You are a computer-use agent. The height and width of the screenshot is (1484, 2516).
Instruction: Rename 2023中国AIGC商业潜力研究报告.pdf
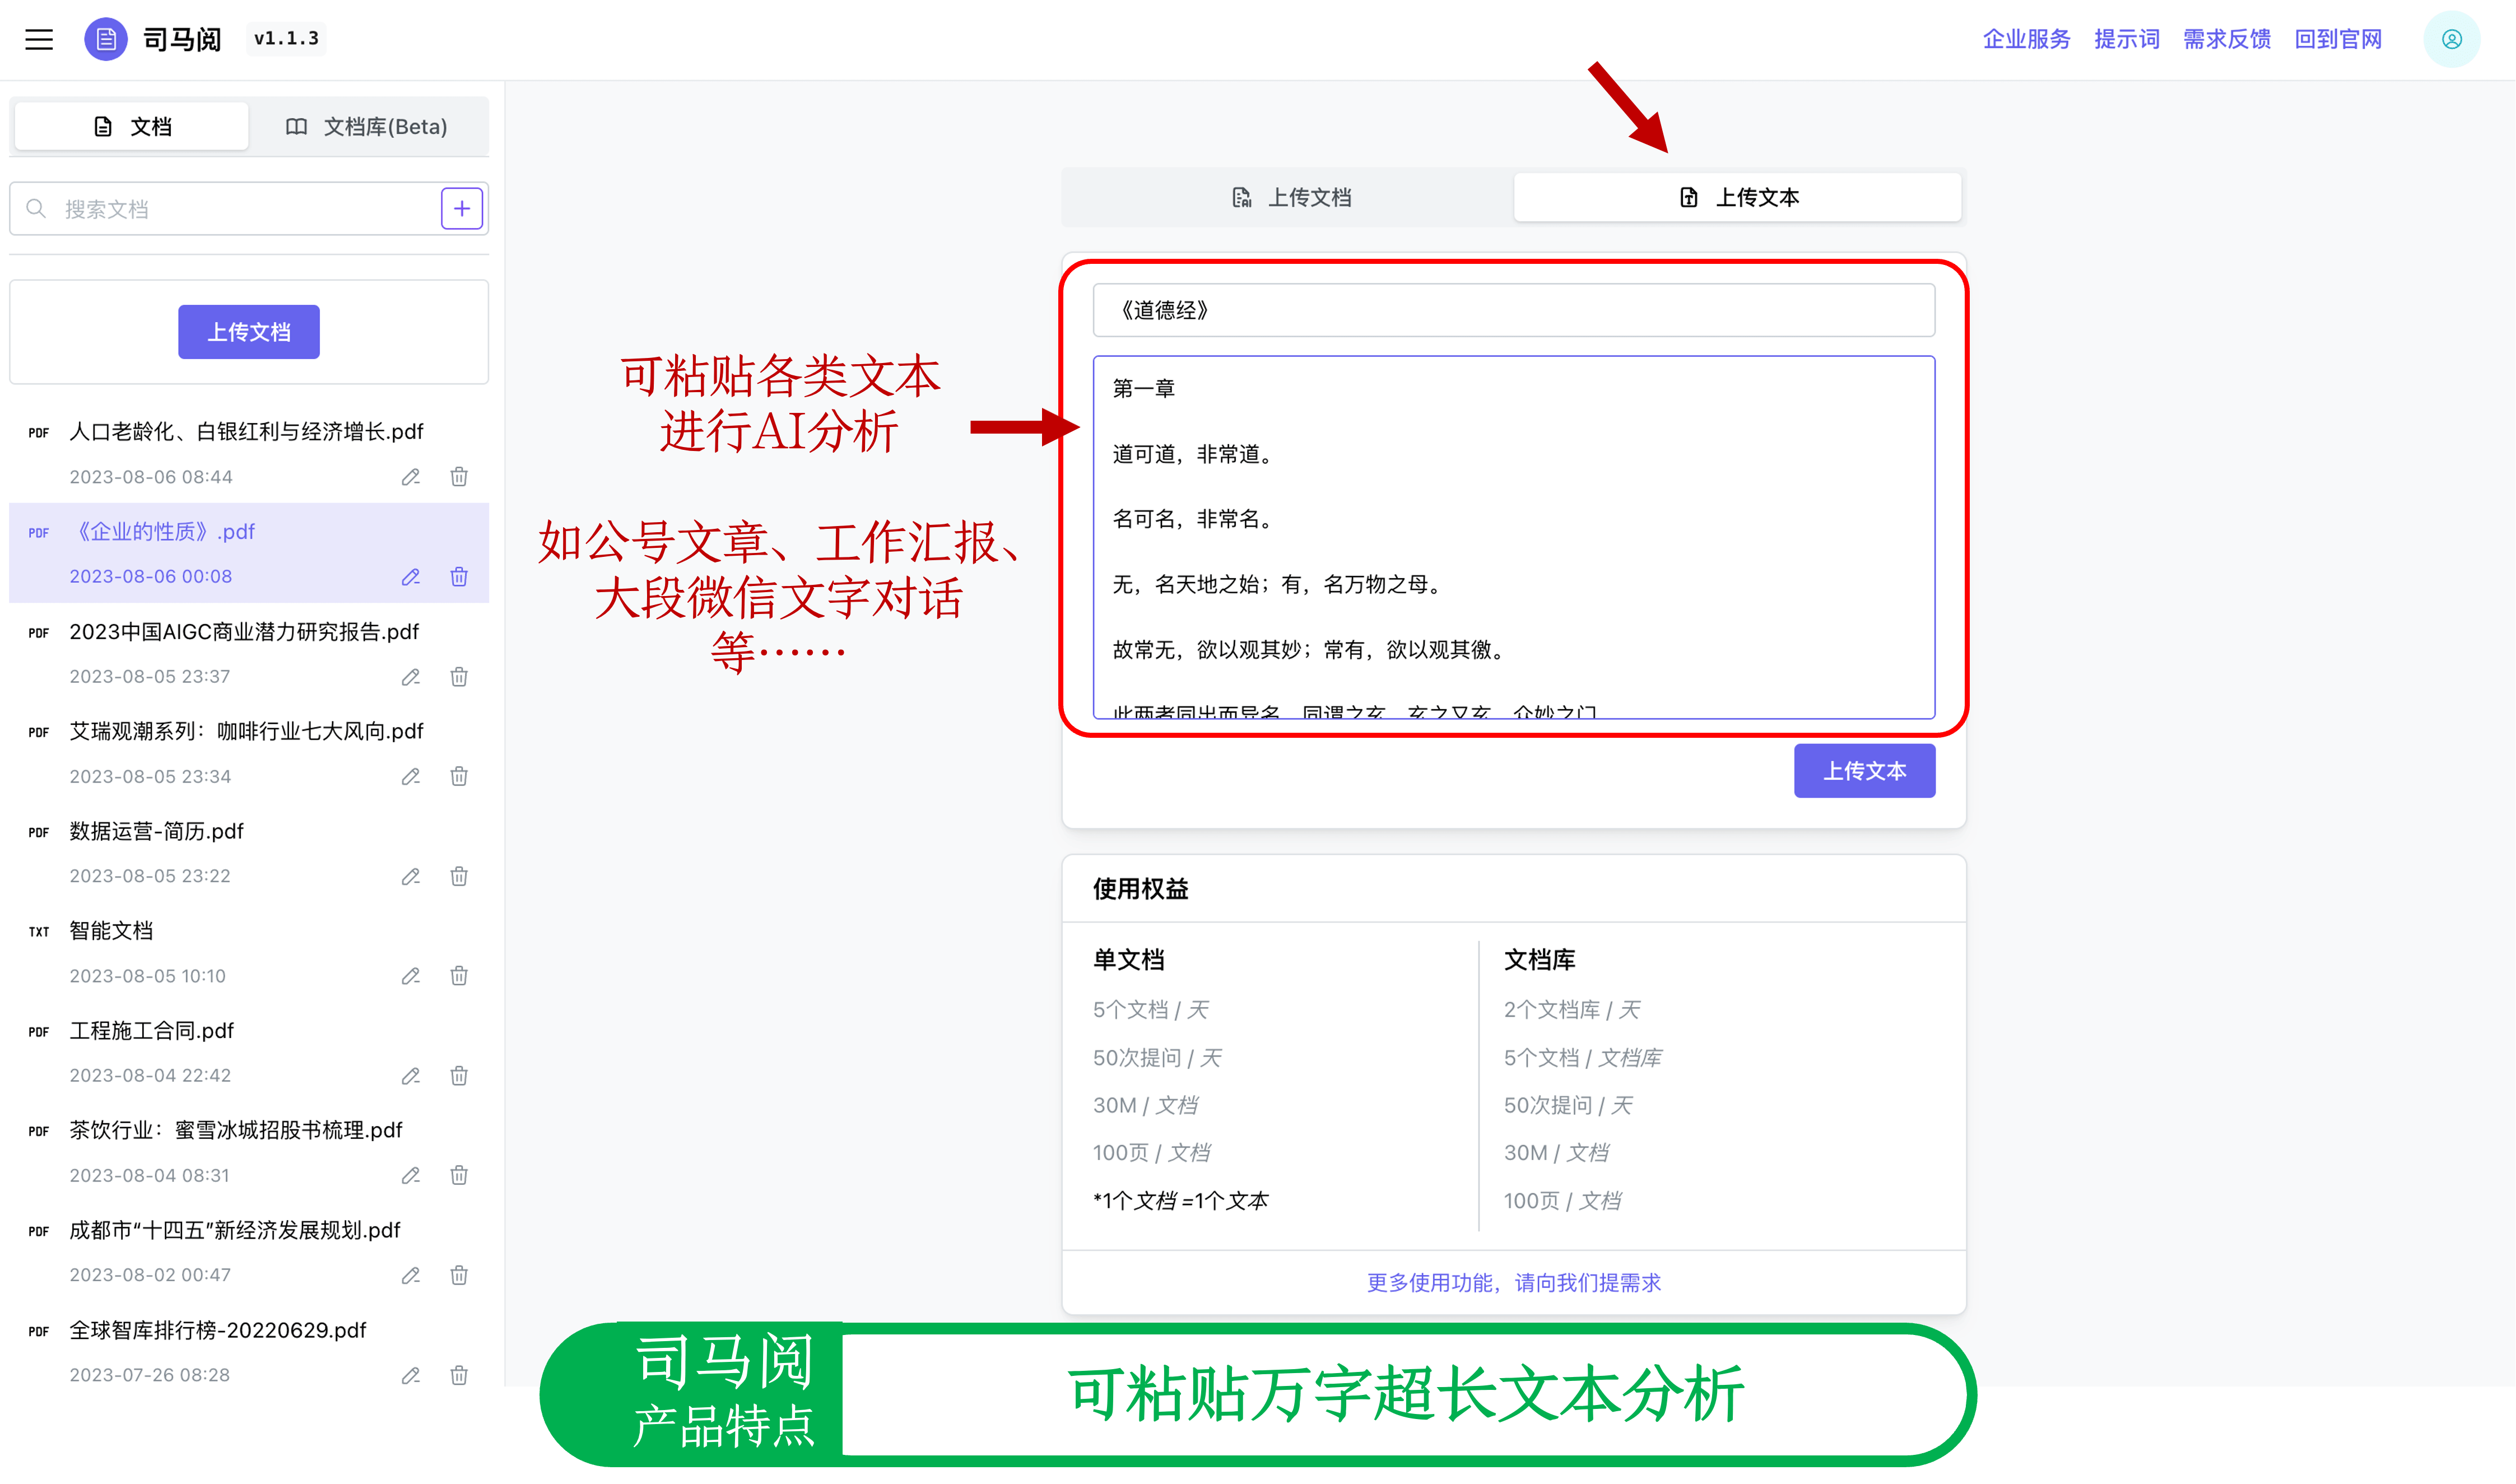[411, 677]
